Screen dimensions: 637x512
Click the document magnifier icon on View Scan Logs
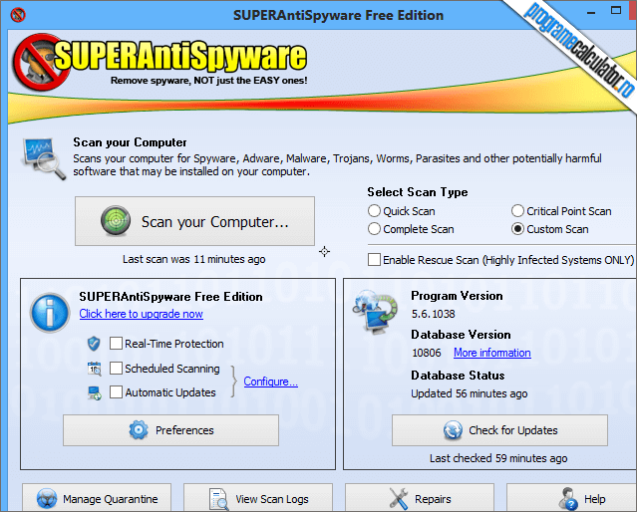coord(218,499)
